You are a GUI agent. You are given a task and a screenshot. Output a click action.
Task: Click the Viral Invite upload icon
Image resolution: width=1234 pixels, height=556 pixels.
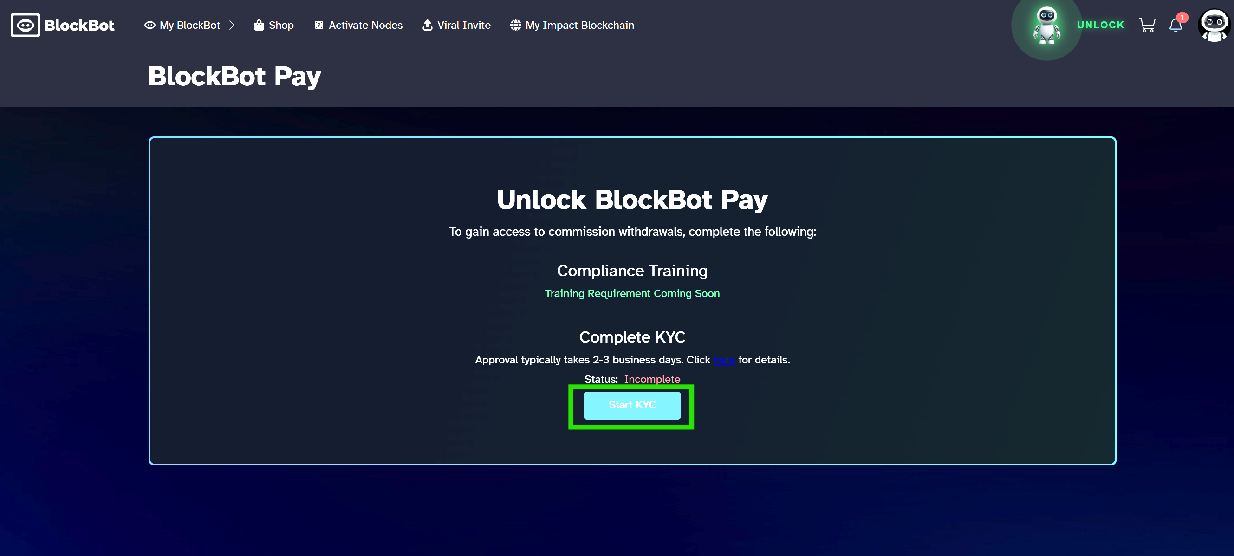427,25
